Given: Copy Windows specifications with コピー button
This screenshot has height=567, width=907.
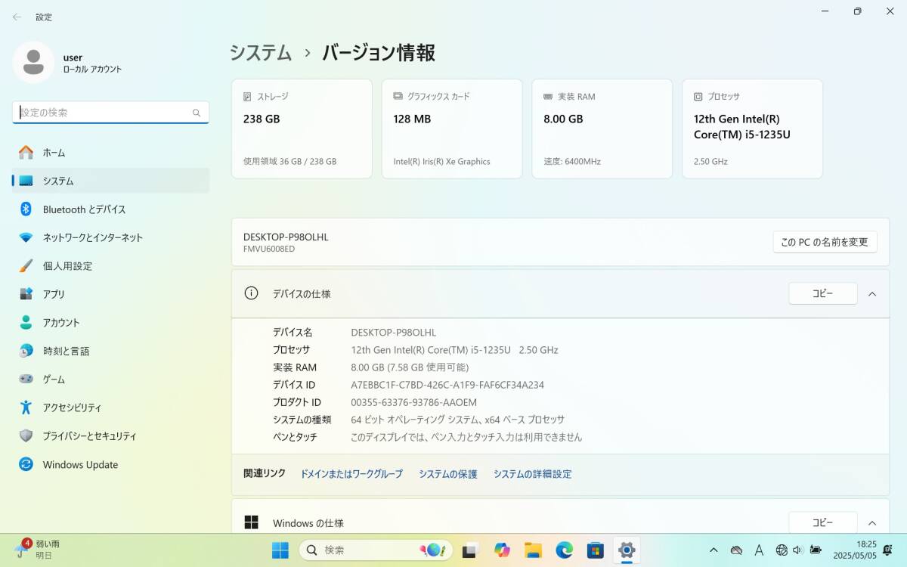Looking at the screenshot, I should 822,522.
